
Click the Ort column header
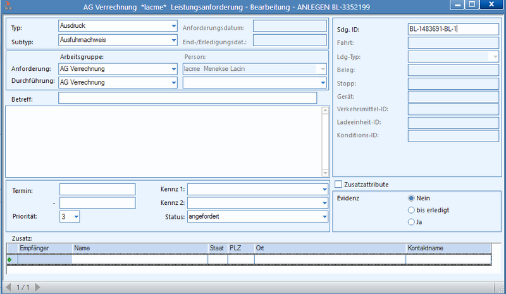(330, 248)
